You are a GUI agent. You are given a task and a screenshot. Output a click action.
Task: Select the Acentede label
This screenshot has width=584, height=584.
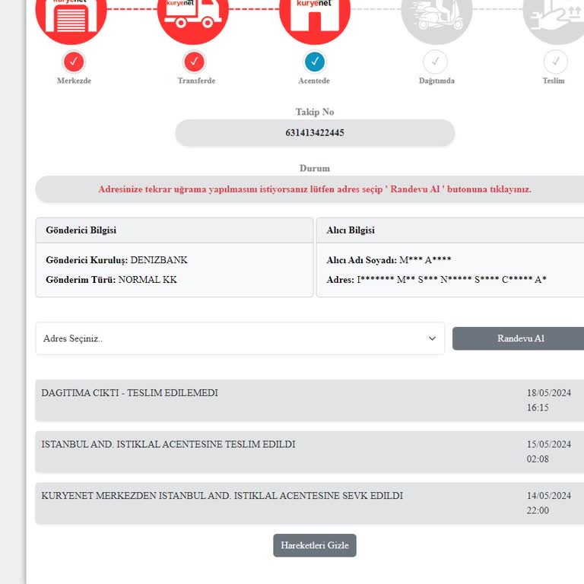click(x=313, y=81)
